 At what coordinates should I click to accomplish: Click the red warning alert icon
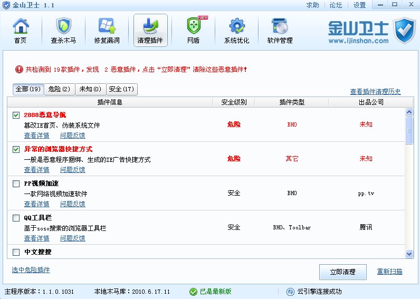(x=19, y=70)
